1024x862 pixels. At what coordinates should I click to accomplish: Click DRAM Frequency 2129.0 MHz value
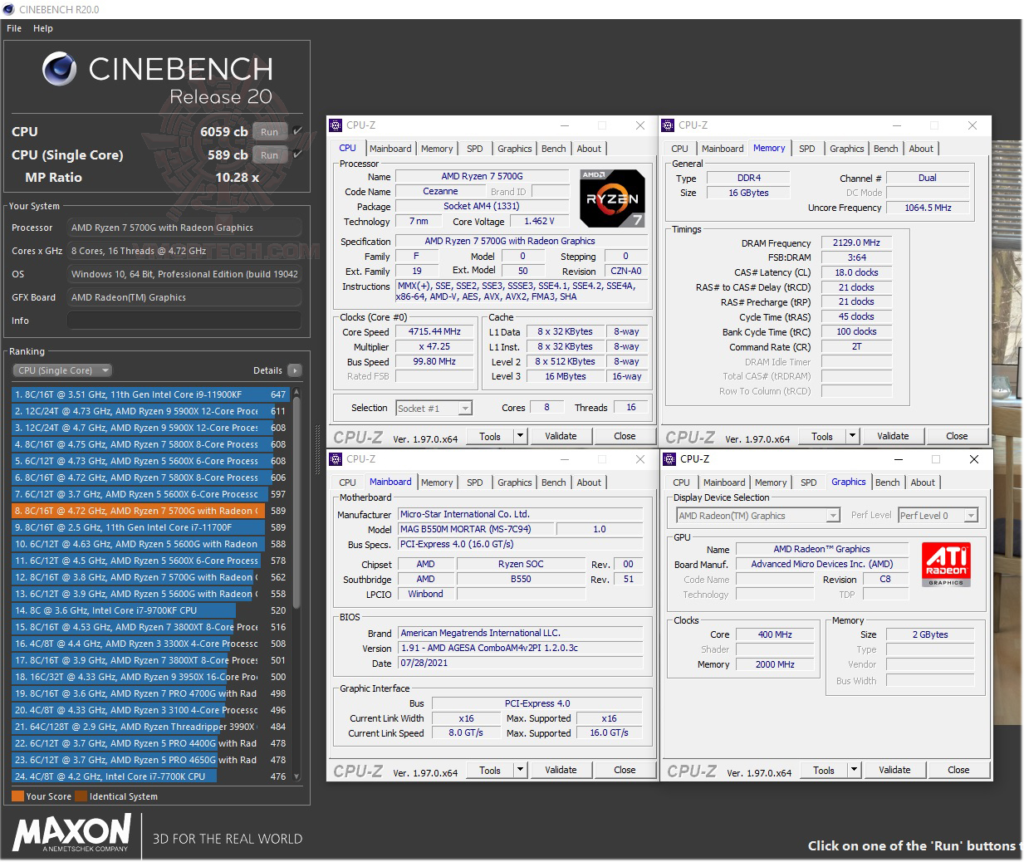pos(856,242)
